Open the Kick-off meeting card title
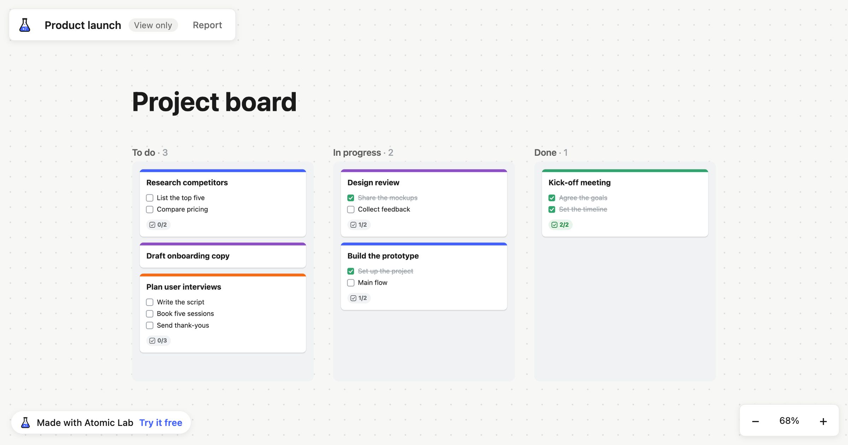Image resolution: width=848 pixels, height=445 pixels. tap(579, 183)
